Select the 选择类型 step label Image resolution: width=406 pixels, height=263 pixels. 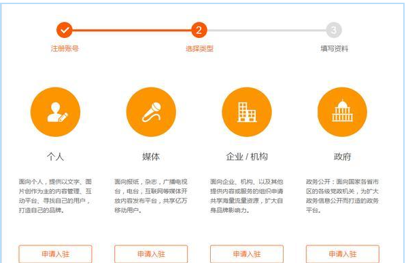click(199, 49)
